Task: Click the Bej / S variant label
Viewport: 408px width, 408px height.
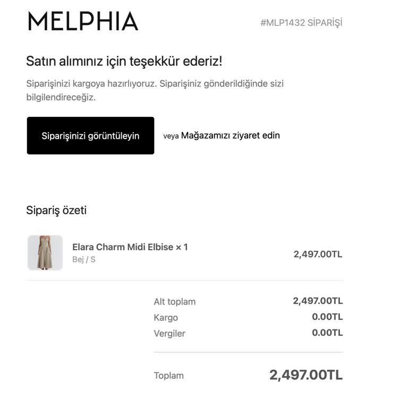Action: click(84, 260)
